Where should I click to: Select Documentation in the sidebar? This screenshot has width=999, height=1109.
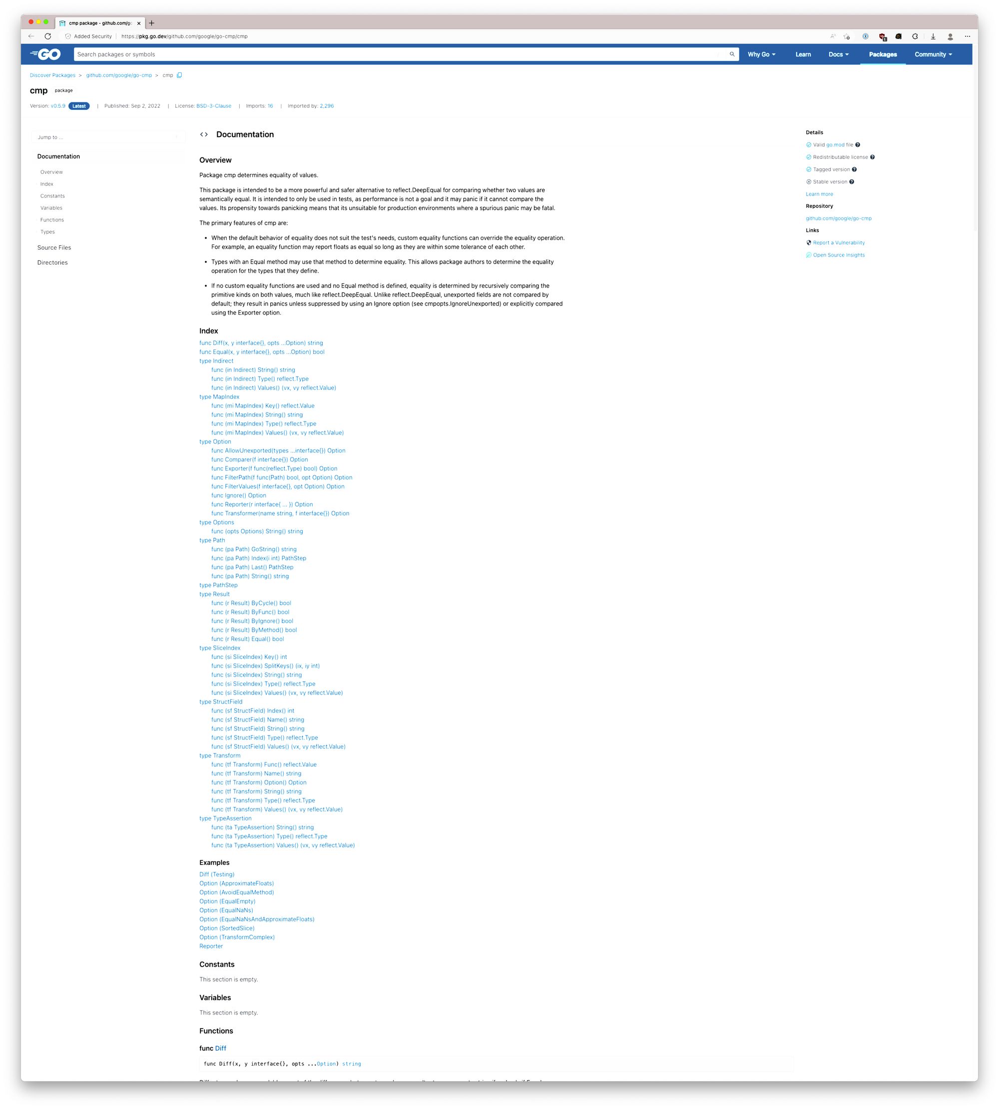coord(59,156)
